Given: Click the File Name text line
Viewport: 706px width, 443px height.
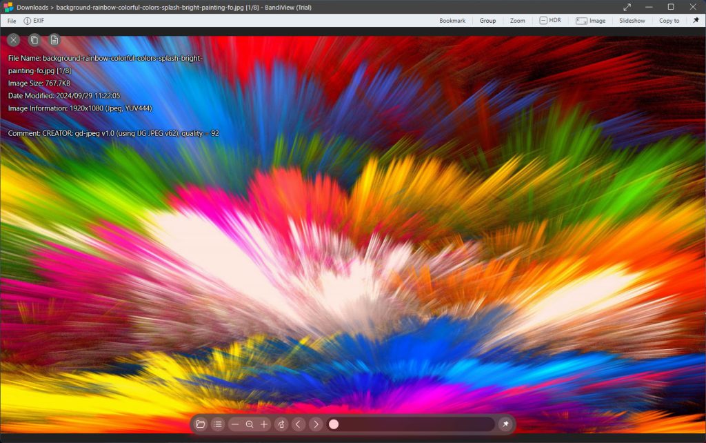Looking at the screenshot, I should pyautogui.click(x=105, y=64).
